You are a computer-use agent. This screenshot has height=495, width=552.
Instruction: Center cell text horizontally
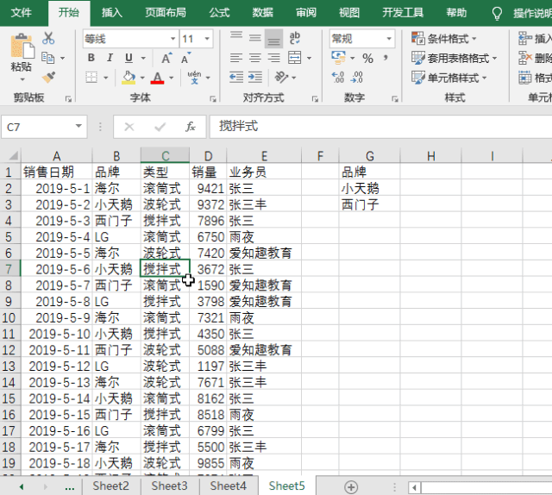255,58
